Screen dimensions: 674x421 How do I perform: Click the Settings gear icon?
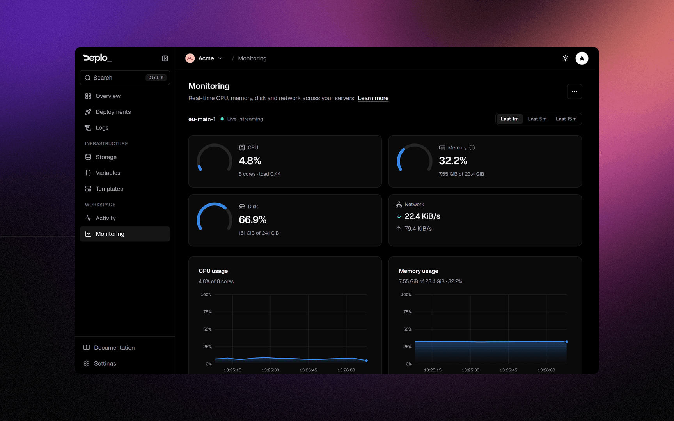(87, 364)
